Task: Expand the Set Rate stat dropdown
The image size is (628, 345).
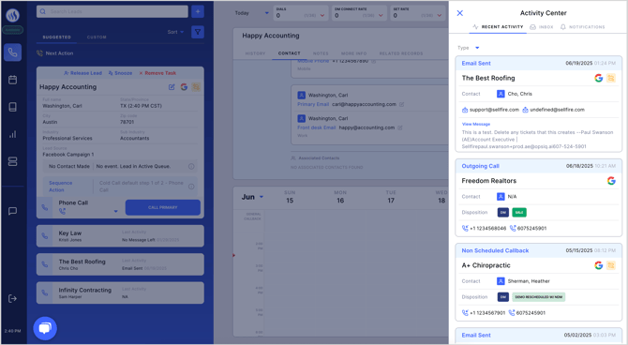Action: click(439, 16)
